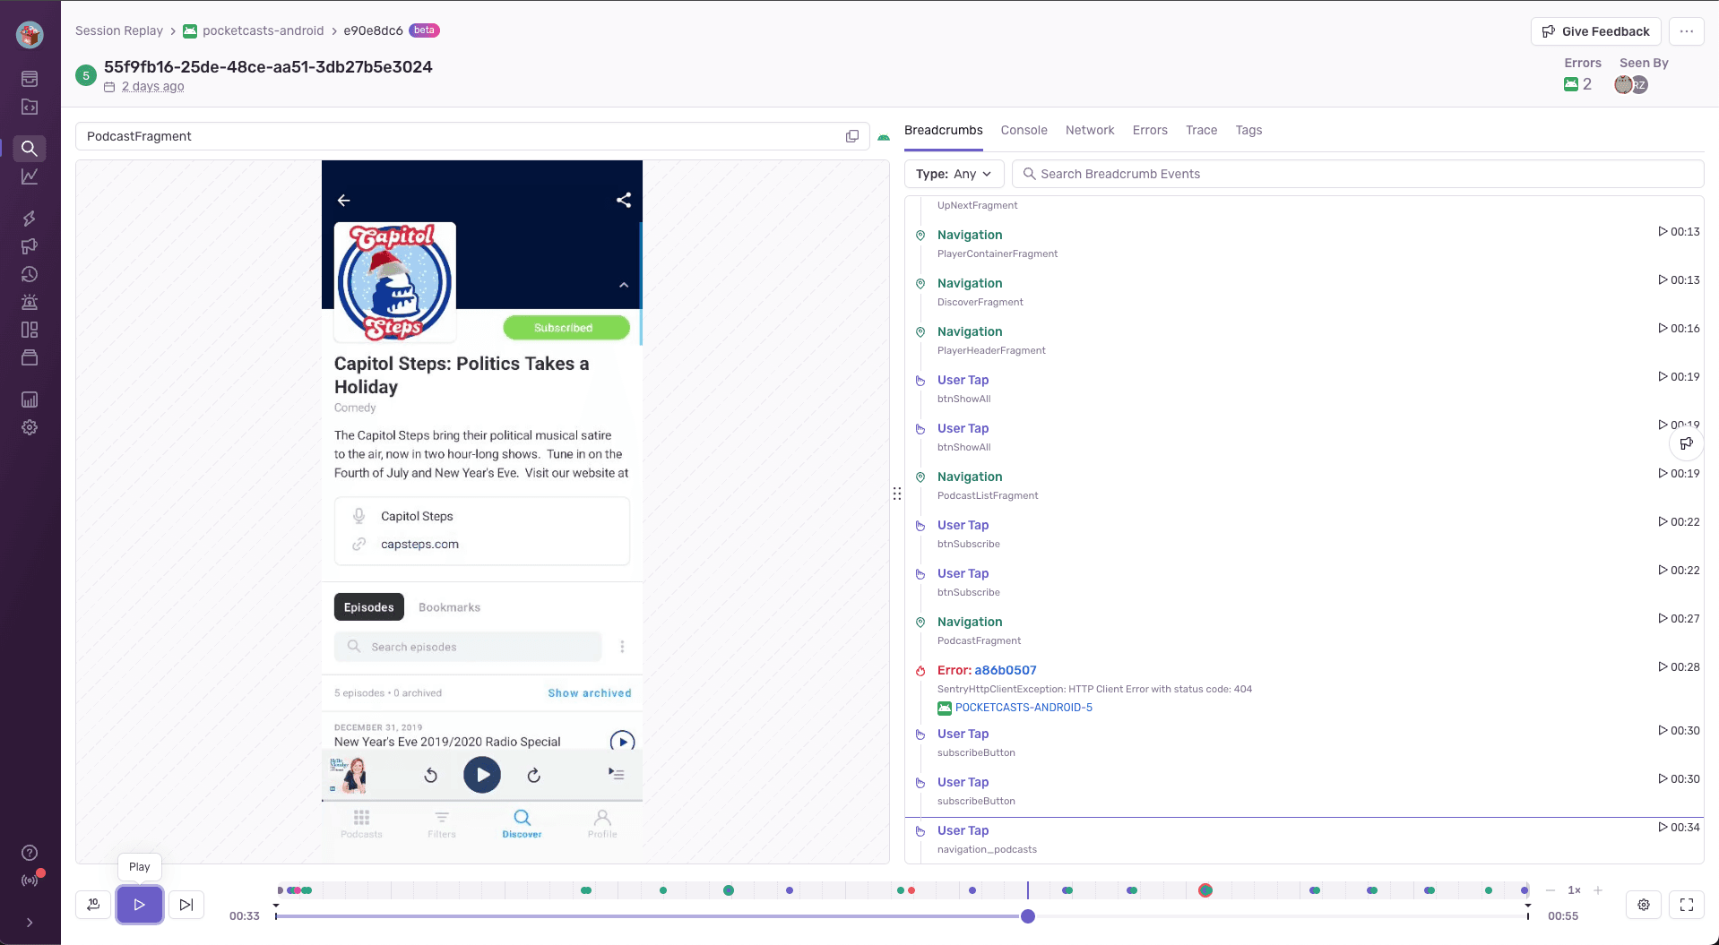Open the three-dot overflow menu near Give Feedback

1686,31
